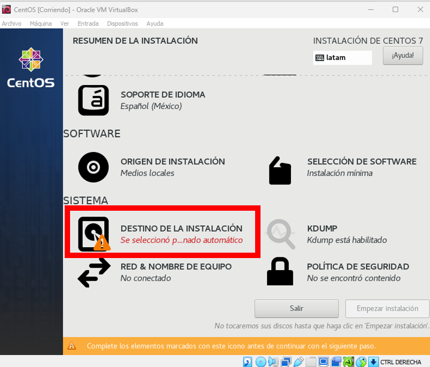The width and height of the screenshot is (430, 367).
Task: Click Empezar instalación button
Action: 387,308
